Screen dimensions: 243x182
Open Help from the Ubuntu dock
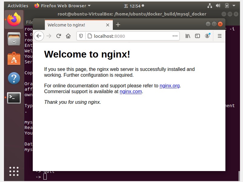tap(14, 78)
